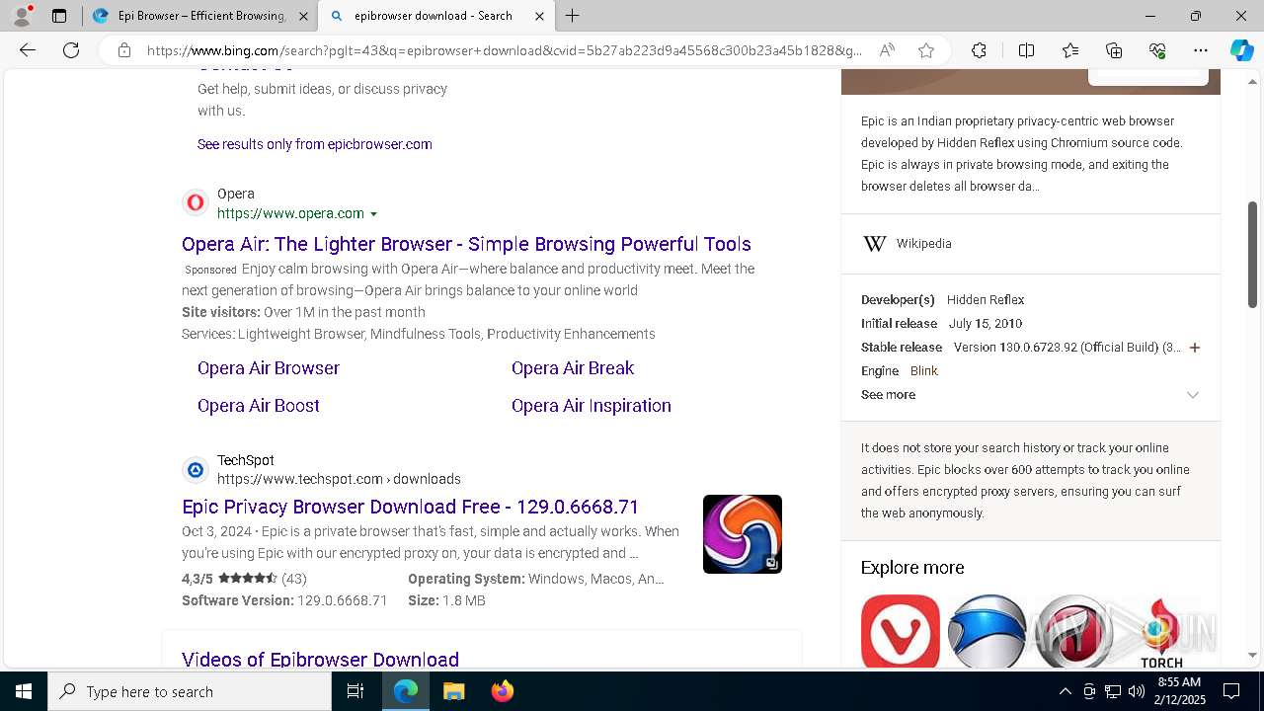Switch to Epi Browser – Efficient Browsing tab
Image resolution: width=1264 pixels, height=711 pixels.
199,16
